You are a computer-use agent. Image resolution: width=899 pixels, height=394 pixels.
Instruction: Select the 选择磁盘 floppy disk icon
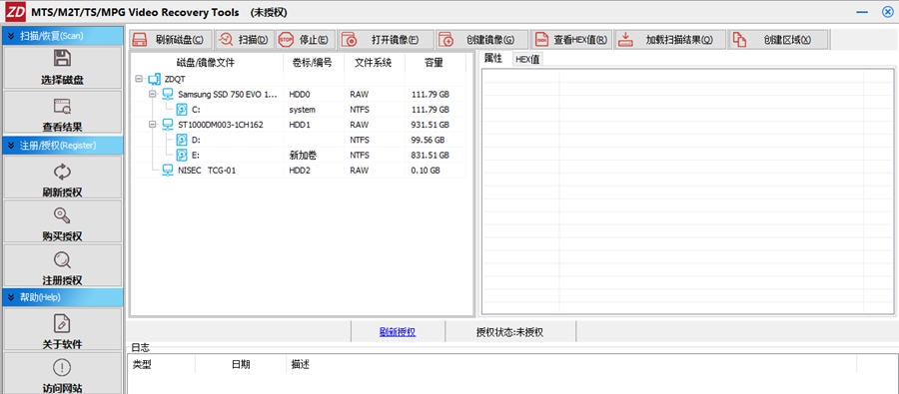coord(62,58)
